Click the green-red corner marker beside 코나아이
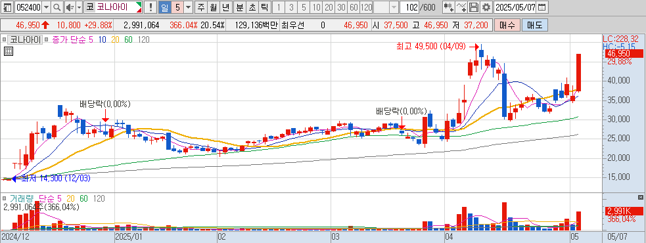The height and width of the screenshot is (243, 646). point(139,7)
